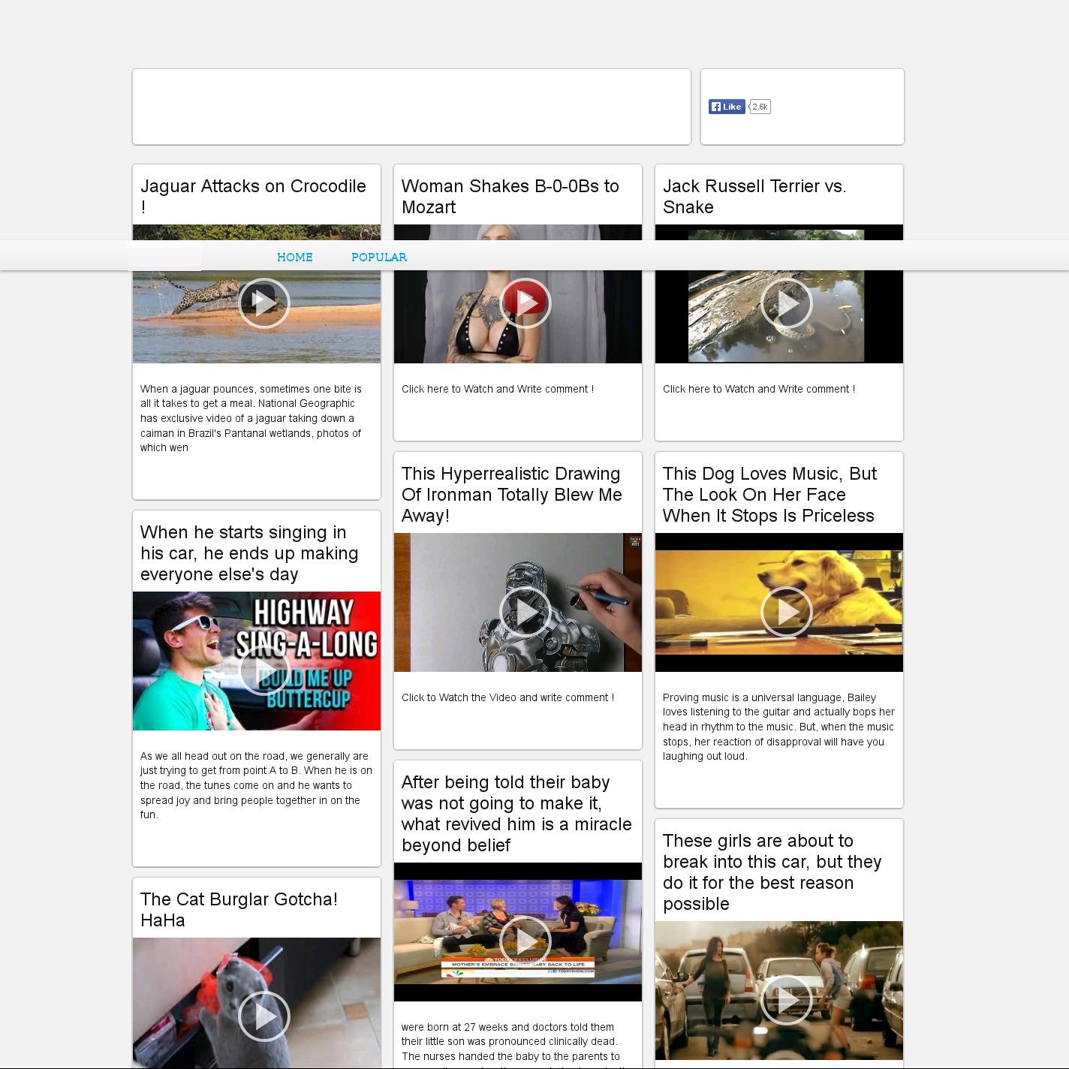Play the dog loves music video
The width and height of the screenshot is (1069, 1069).
tap(786, 612)
